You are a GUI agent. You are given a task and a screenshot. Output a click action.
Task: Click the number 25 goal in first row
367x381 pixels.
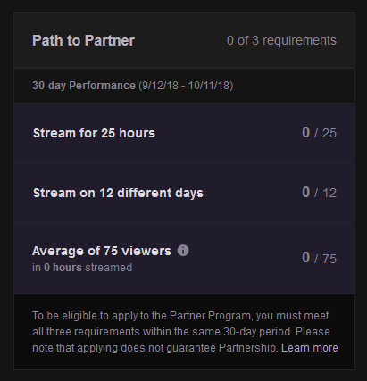click(329, 133)
